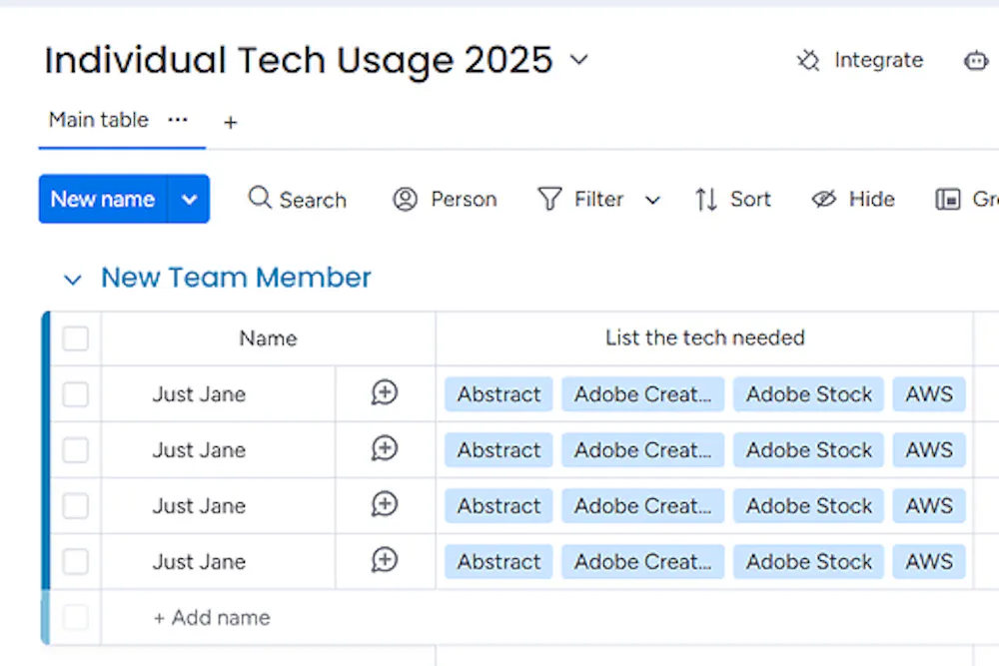Viewport: 999px width, 666px height.
Task: Open the automation robot icon
Action: (x=975, y=61)
